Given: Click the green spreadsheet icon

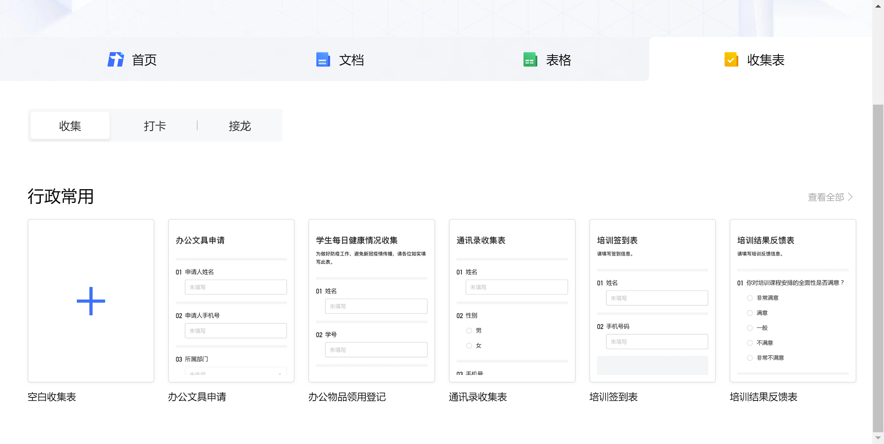Looking at the screenshot, I should (530, 60).
